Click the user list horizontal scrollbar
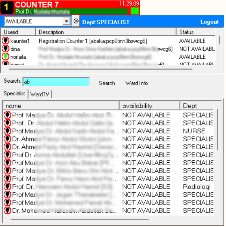 pyautogui.click(x=100, y=69)
